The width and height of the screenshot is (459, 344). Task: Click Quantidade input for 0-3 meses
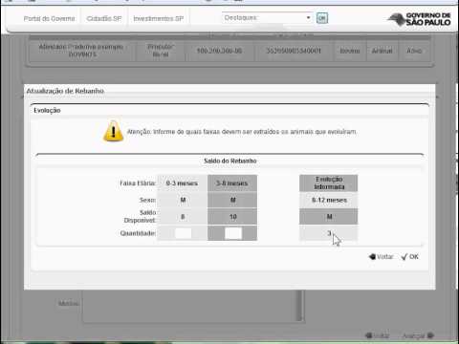[183, 233]
